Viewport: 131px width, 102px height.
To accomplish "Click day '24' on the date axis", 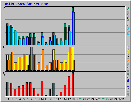I will pyautogui.click(x=96, y=99).
